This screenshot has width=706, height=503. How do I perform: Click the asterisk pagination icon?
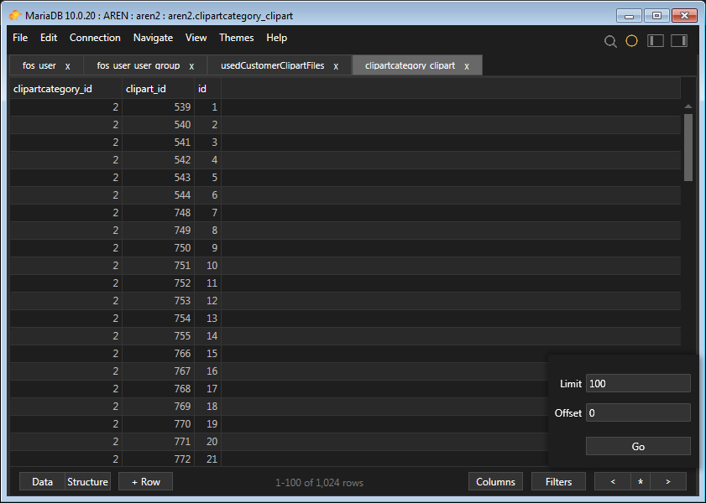[x=641, y=481]
